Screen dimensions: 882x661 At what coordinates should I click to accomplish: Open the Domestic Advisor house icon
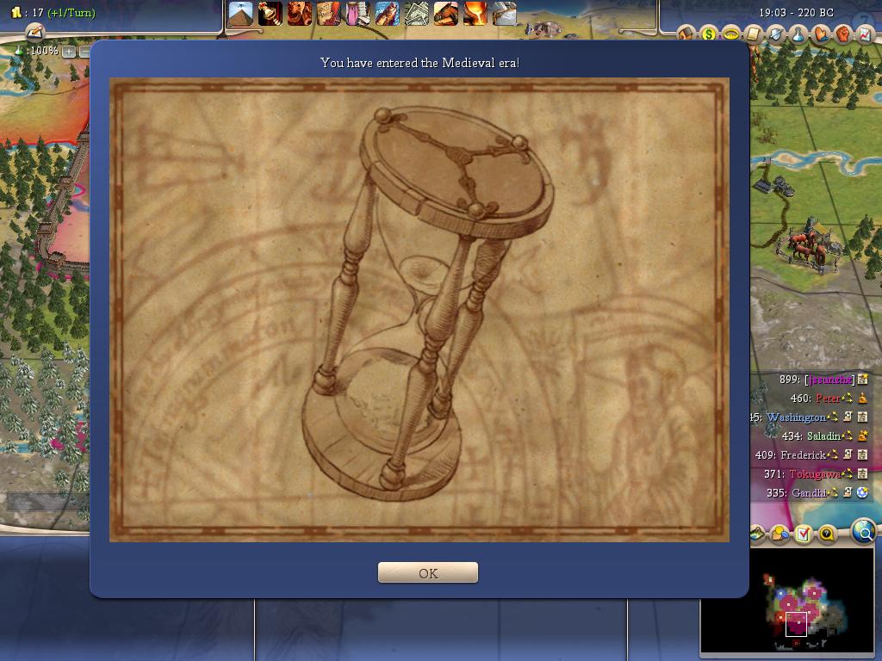686,34
